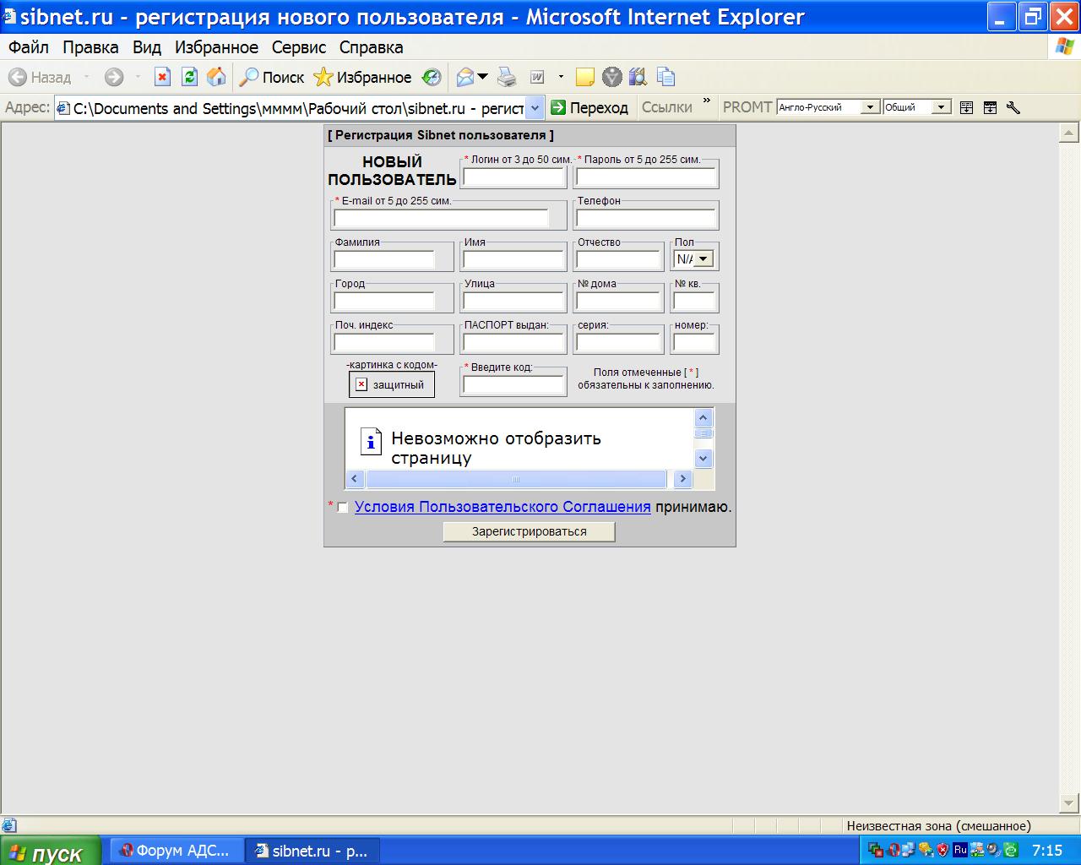
Task: Open the Word edit dropdown arrow
Action: [x=561, y=77]
